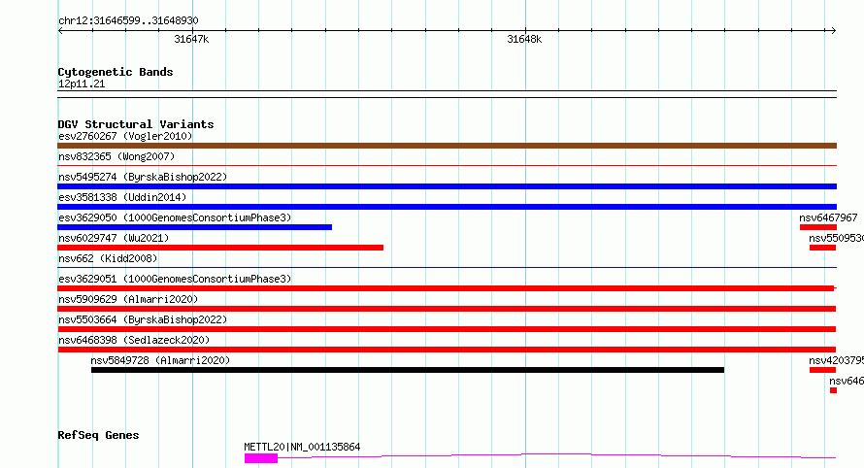This screenshot has height=468, width=864.
Task: Click the esv2760267 (Vogler2010) variant label
Action: pos(125,136)
